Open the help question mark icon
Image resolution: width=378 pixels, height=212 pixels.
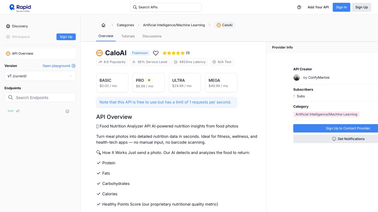[x=299, y=7]
